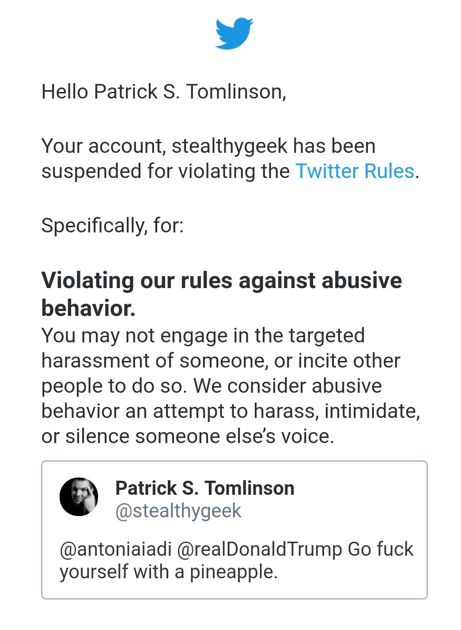The height and width of the screenshot is (630, 461).
Task: Click the line "harassment of someone, or incite other"
Action: tap(220, 361)
